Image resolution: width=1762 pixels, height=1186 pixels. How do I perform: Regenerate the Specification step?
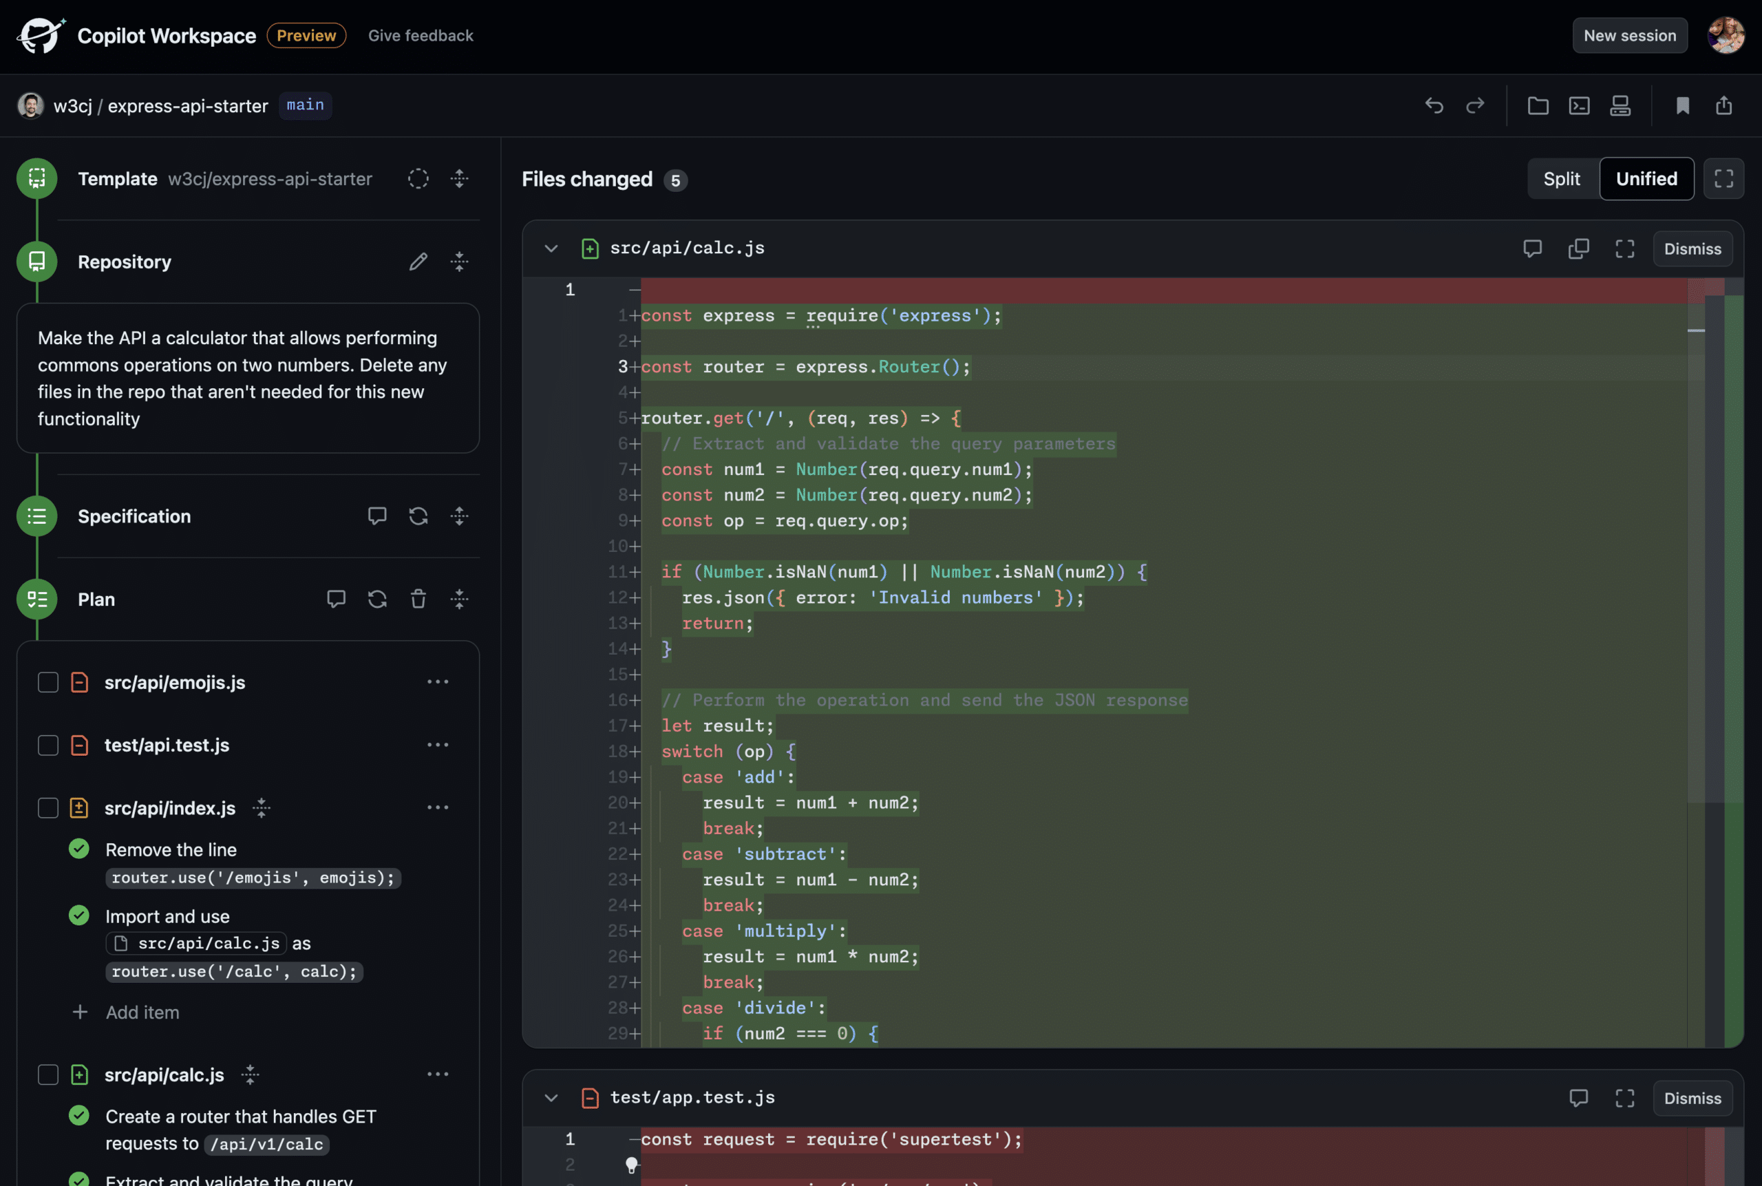tap(418, 516)
